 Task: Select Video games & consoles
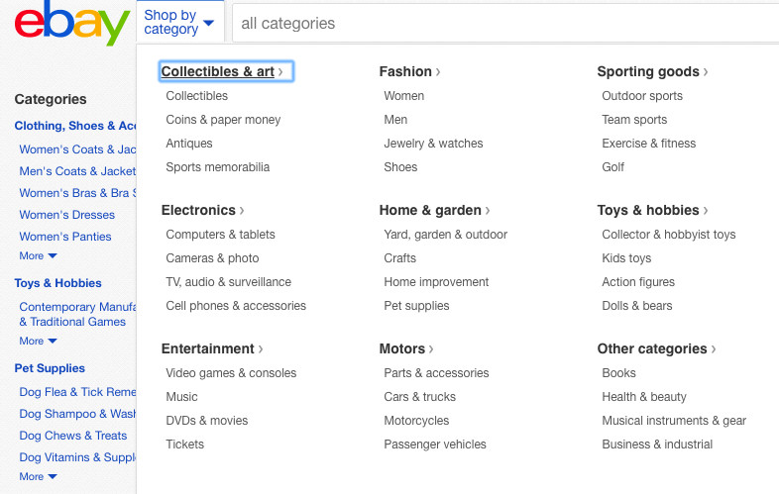pyautogui.click(x=231, y=373)
